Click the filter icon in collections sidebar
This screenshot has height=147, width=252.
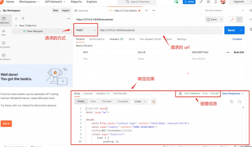[23, 19]
